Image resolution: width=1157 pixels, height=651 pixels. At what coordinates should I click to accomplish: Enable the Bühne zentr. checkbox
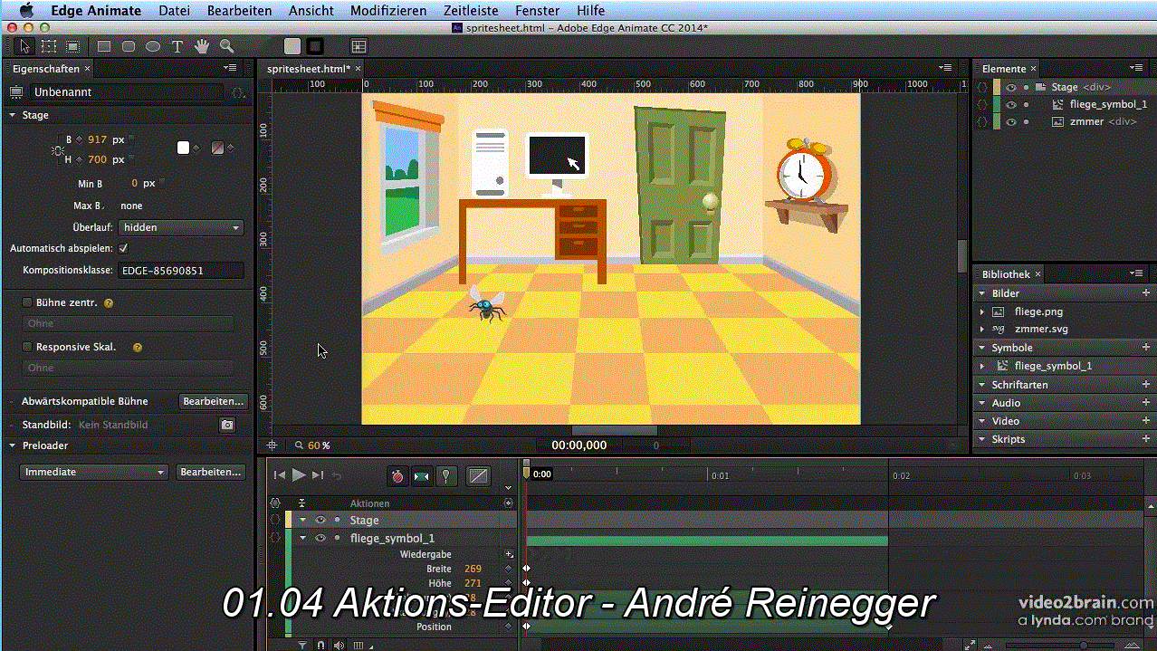click(x=27, y=302)
